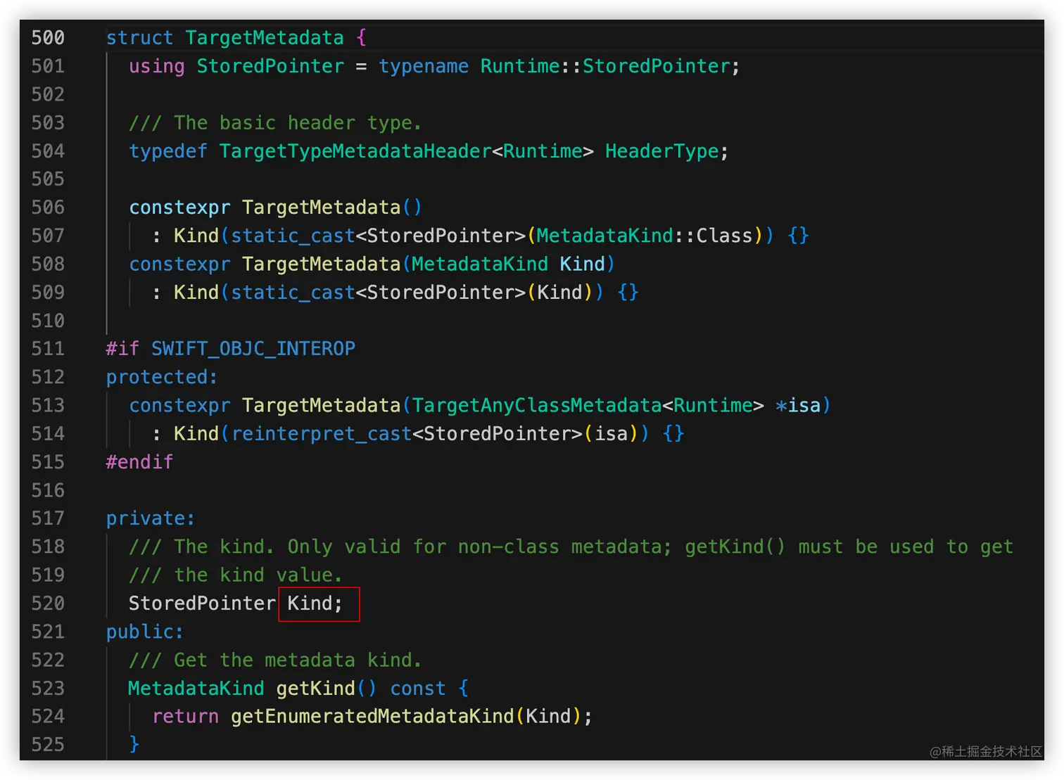Select the 'protected:' access specifier

[160, 377]
